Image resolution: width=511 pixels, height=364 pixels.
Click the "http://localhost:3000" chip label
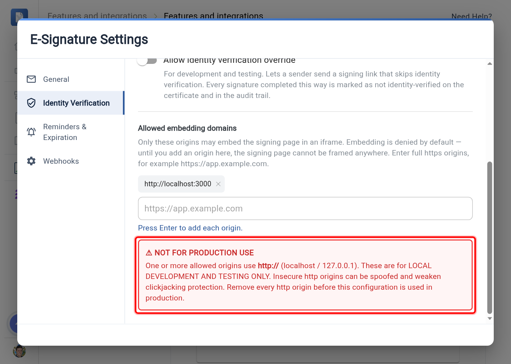tap(178, 184)
